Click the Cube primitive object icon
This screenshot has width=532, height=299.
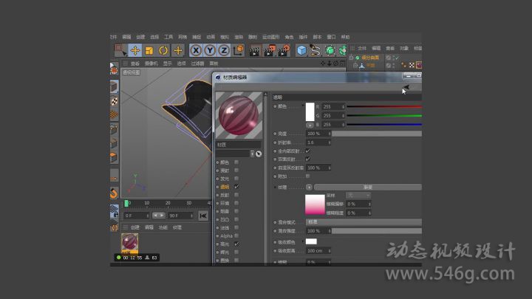tap(301, 50)
